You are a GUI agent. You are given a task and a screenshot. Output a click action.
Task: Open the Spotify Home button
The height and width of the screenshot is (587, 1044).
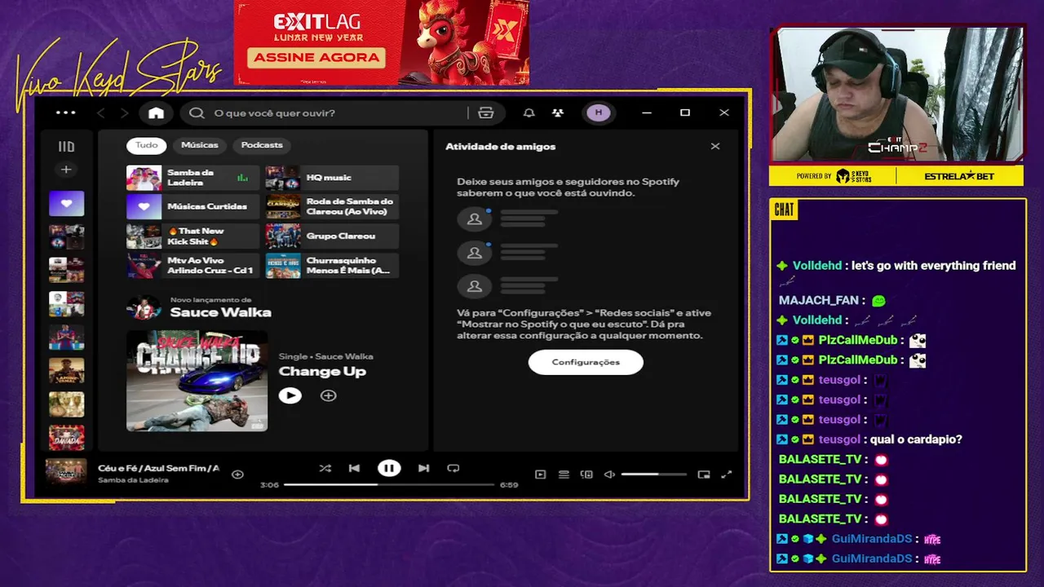point(156,113)
